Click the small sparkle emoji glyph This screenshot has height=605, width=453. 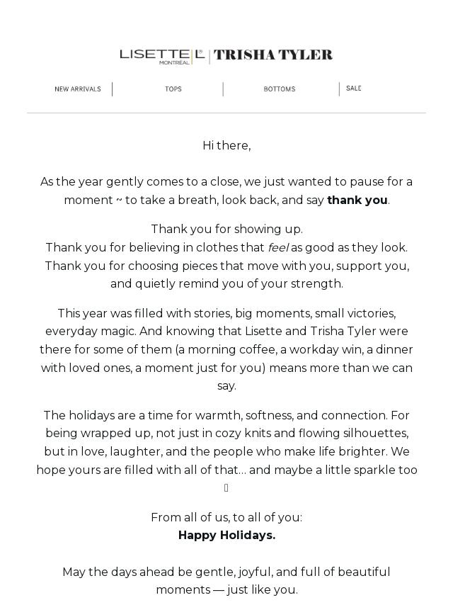coord(226,488)
